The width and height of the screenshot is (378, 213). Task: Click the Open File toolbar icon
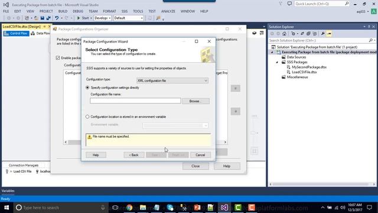coord(36,18)
